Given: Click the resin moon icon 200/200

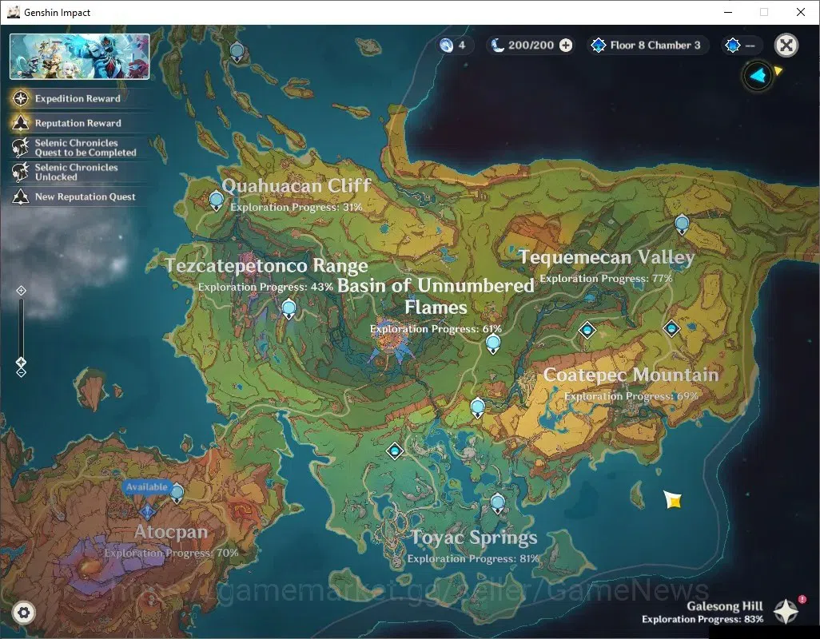Looking at the screenshot, I should coord(497,45).
